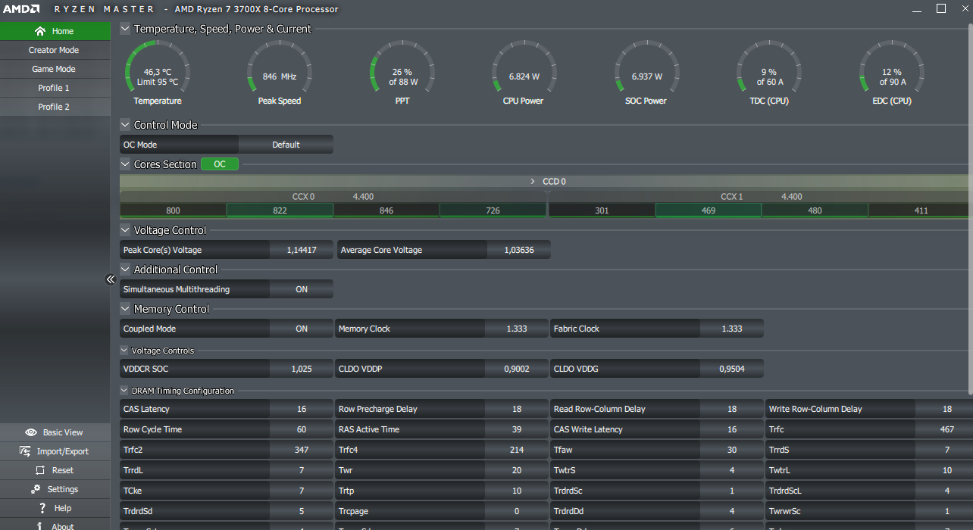Collapse the DRAM Timing Configuration subsection
The width and height of the screenshot is (973, 530).
tap(124, 391)
